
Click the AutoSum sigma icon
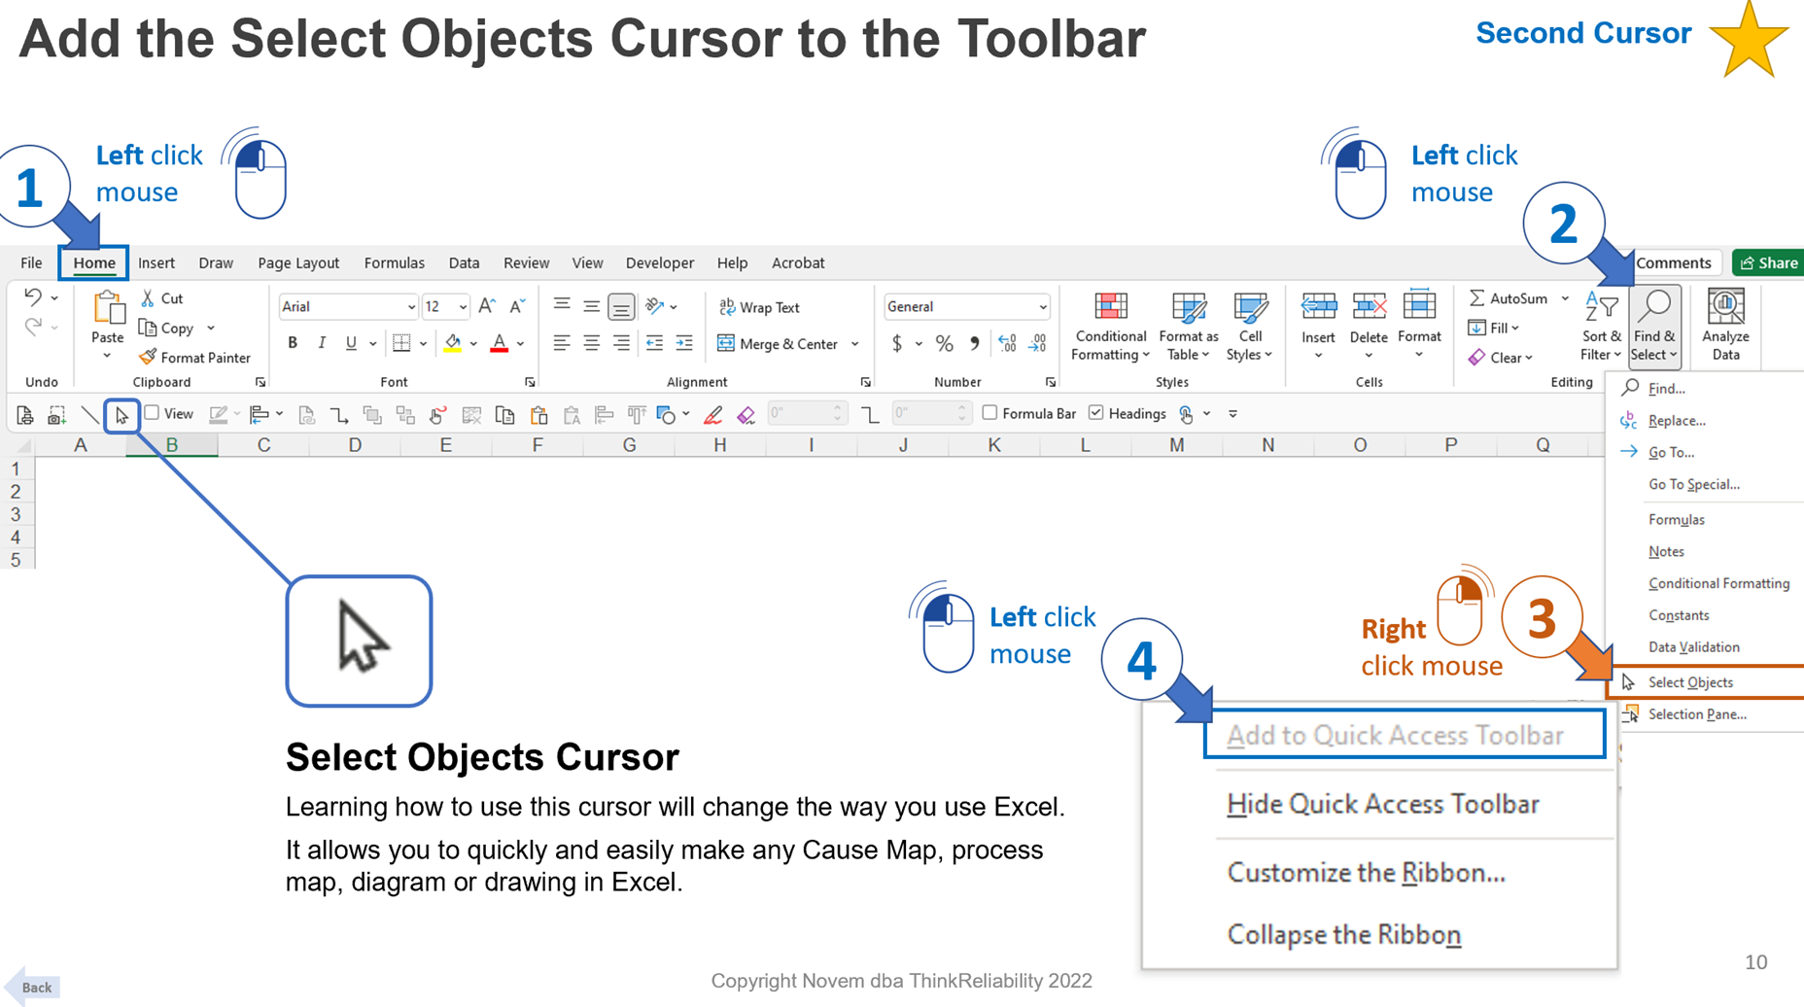click(1477, 298)
